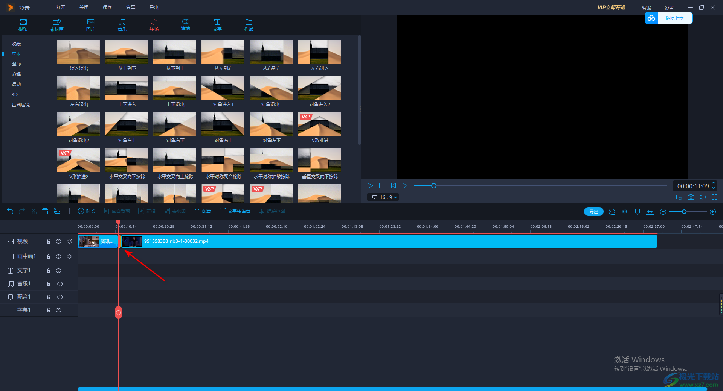The width and height of the screenshot is (723, 391).
Task: Open the clip settings sliders icon
Action: 57,211
